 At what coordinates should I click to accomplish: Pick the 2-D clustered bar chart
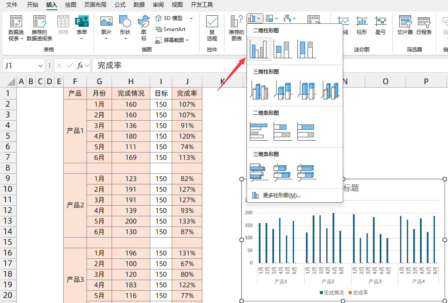(x=259, y=131)
